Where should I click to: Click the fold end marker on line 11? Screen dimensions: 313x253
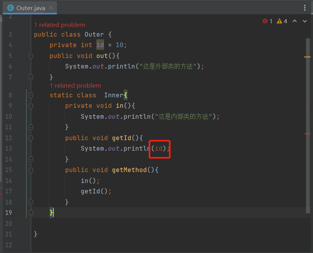coord(31,127)
